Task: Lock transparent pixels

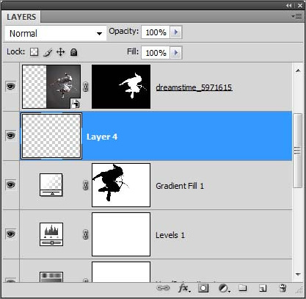Action: tap(34, 52)
